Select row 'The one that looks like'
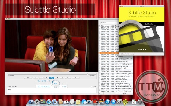 [116, 67]
